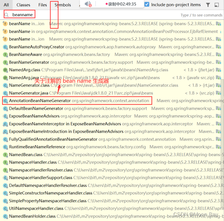Switch to the Files tab

43,5
